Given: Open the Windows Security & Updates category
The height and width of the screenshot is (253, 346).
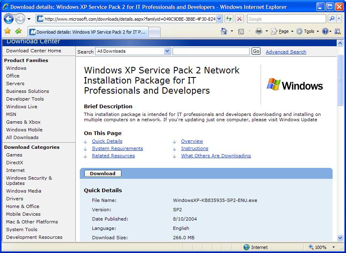Looking at the screenshot, I should 29,180.
